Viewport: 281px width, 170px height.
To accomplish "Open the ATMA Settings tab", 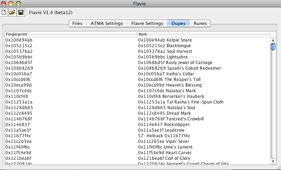I will (x=107, y=24).
